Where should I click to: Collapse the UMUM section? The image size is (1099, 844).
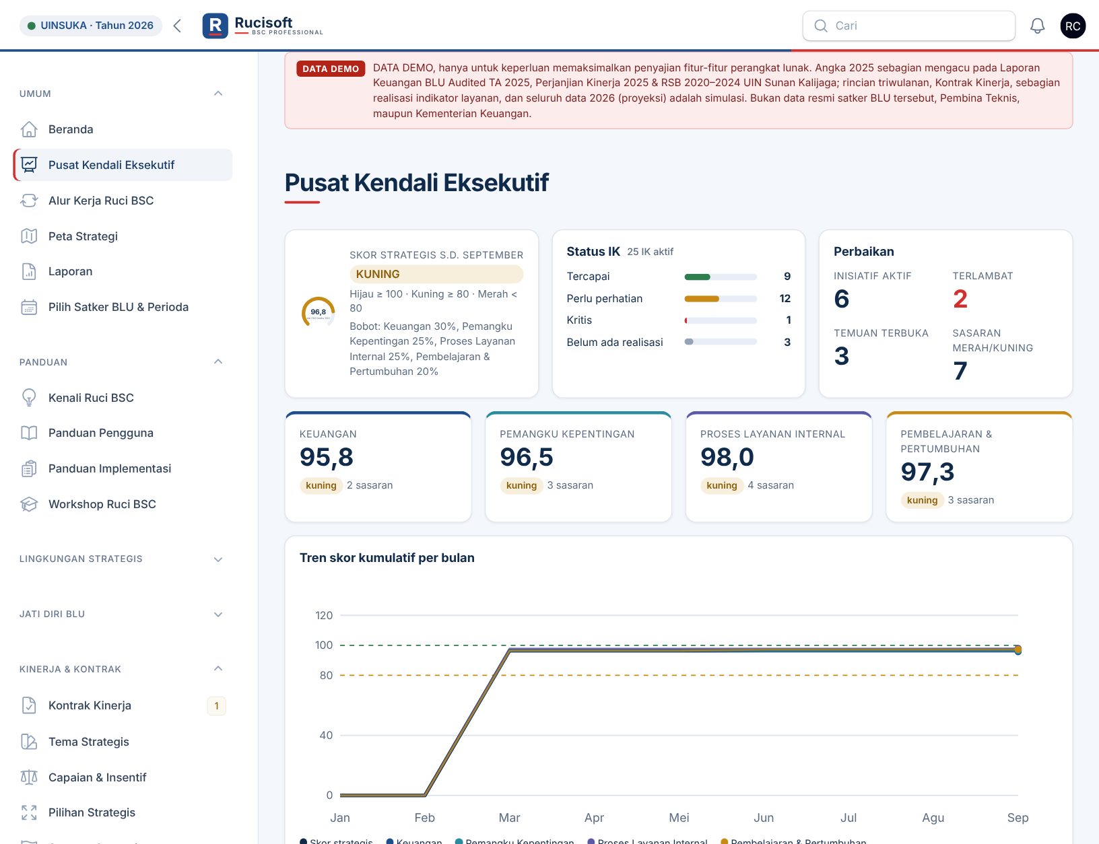click(x=218, y=94)
